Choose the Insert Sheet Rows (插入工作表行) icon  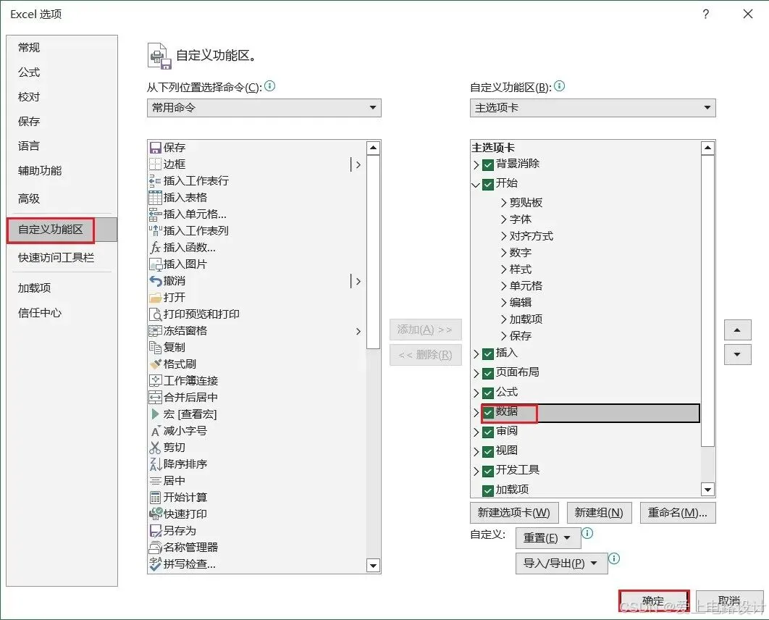(156, 181)
